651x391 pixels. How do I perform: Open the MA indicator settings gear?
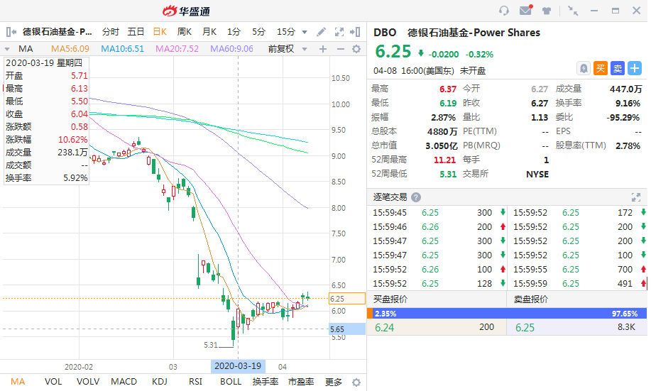(356, 49)
